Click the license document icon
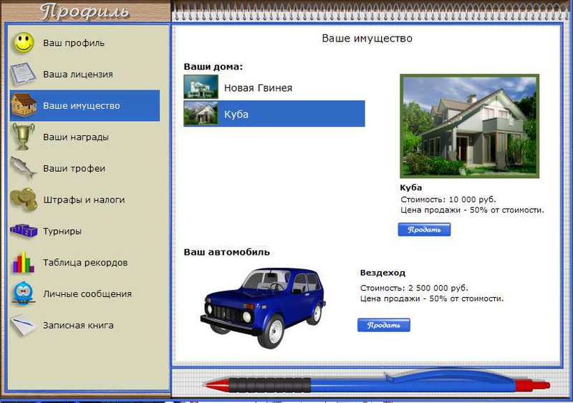Image resolution: width=573 pixels, height=403 pixels. (24, 74)
